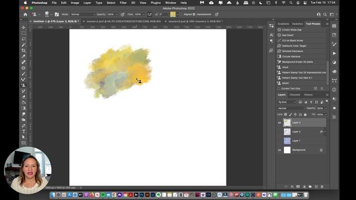
Task: Expand Layer 2 effects arrow
Action: coord(325,132)
